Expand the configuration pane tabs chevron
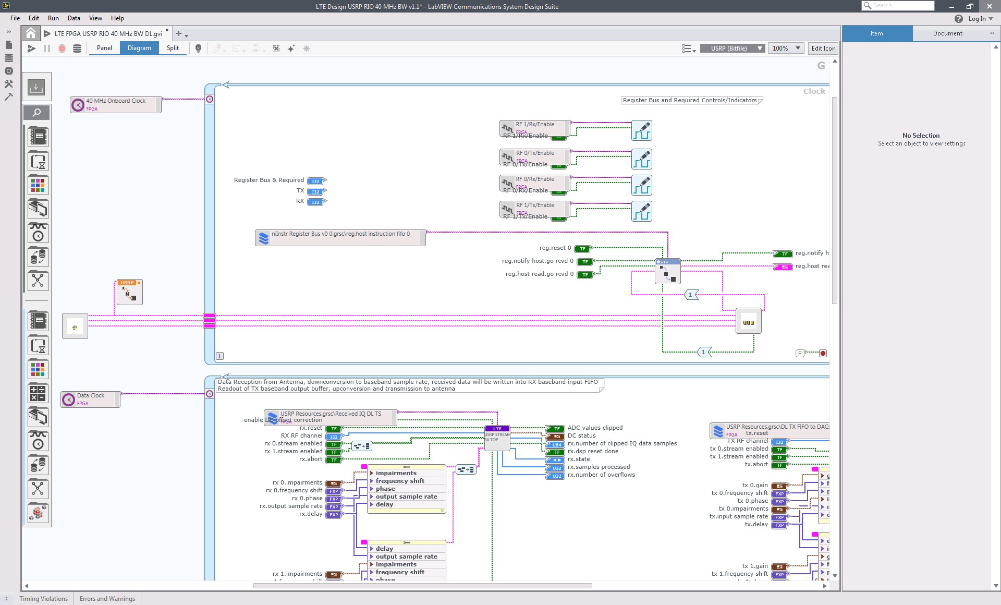Viewport: 1001px width, 605px height. [x=992, y=33]
